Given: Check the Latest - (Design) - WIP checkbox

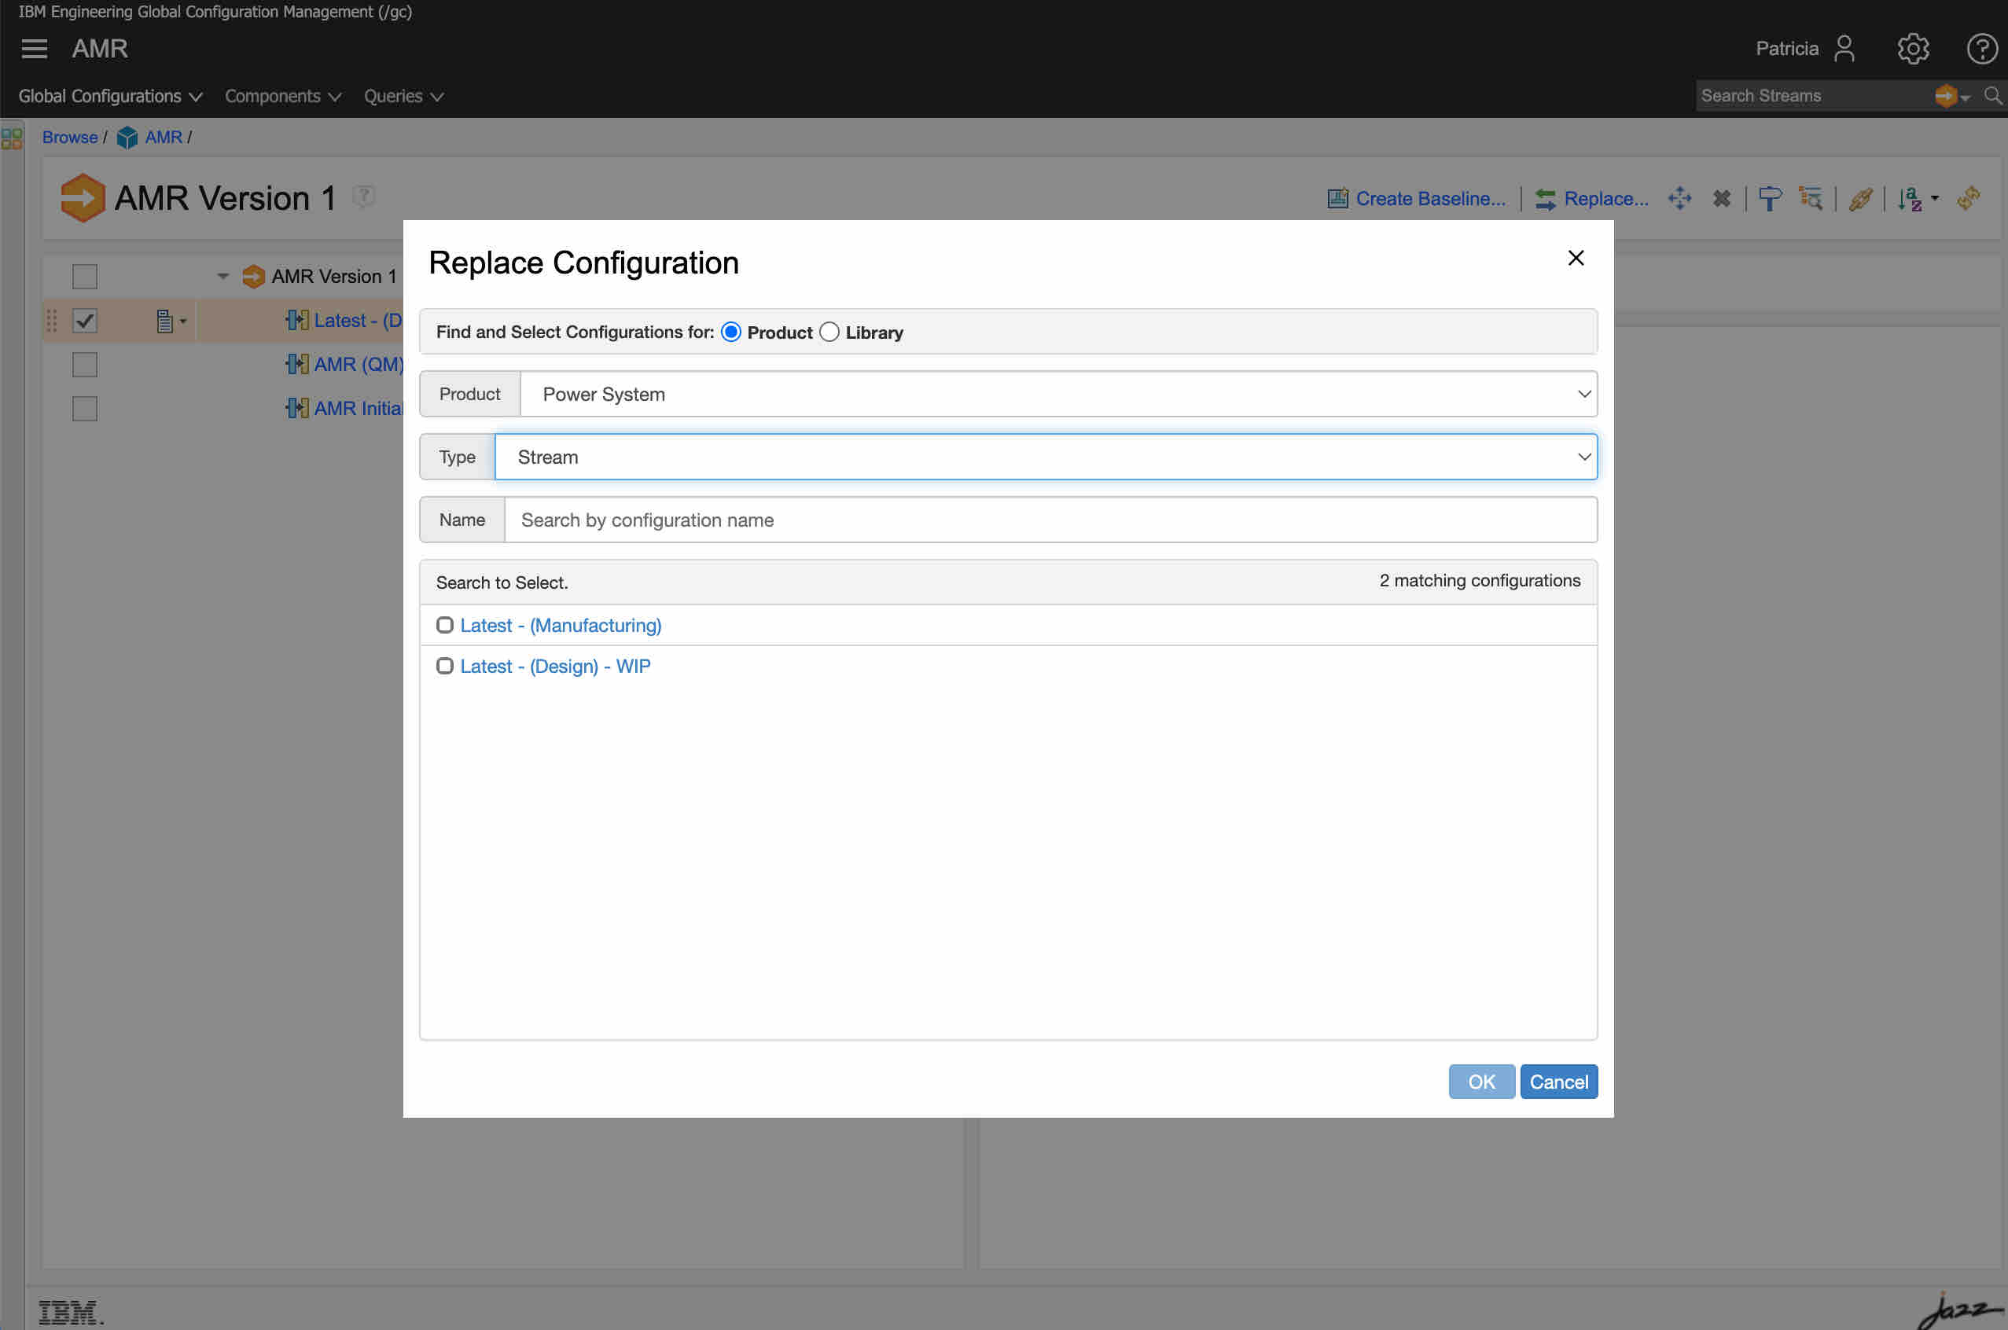Looking at the screenshot, I should (444, 666).
